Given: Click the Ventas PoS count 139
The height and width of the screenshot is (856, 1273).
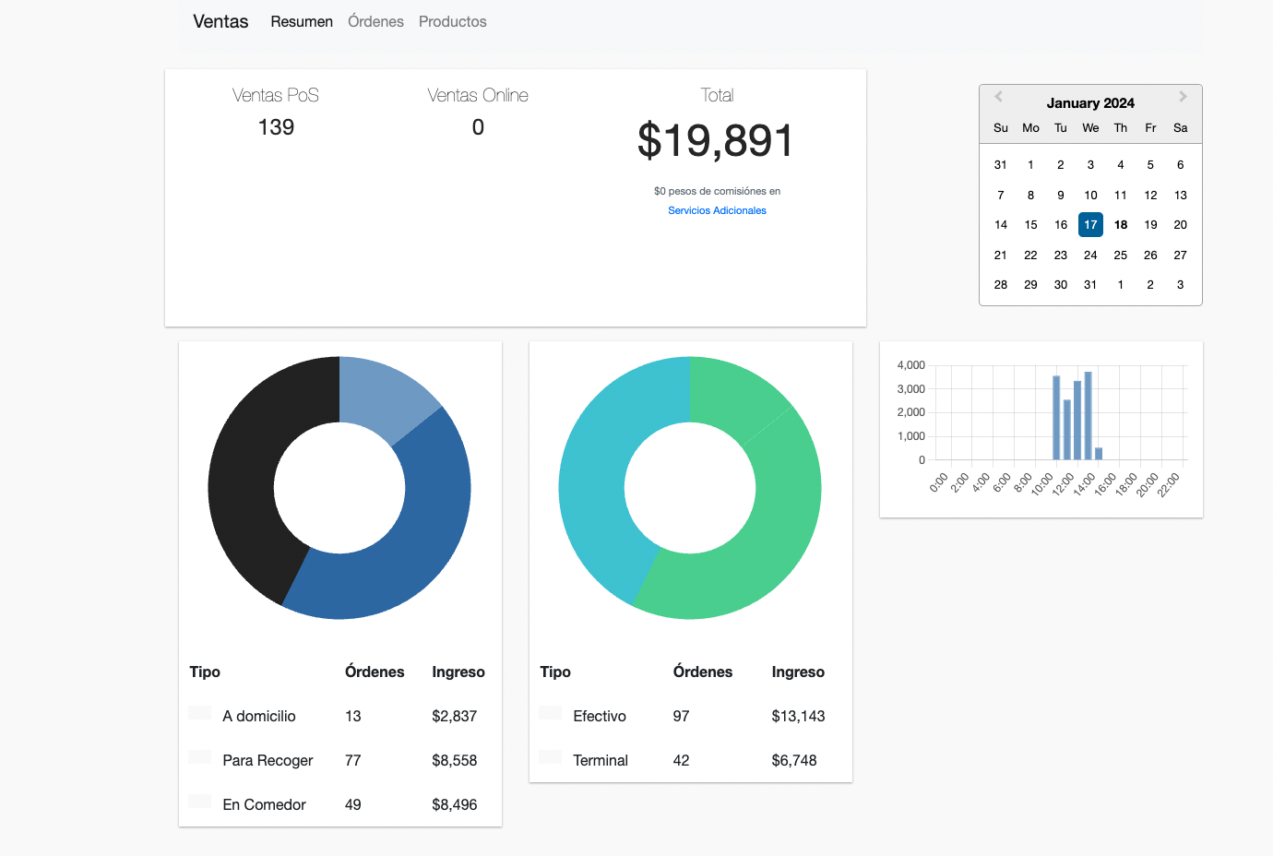Looking at the screenshot, I should tap(276, 127).
